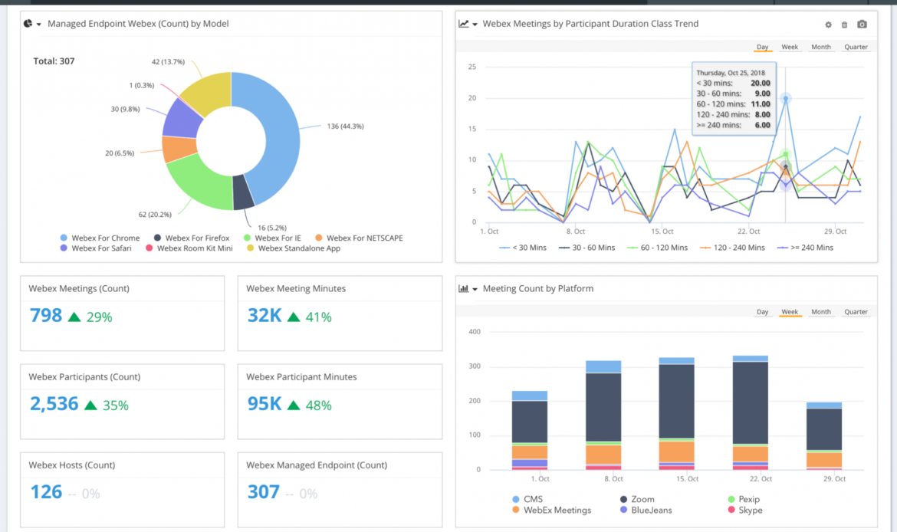The height and width of the screenshot is (532, 897).
Task: Toggle the '< 30 Mins' line series
Action: click(x=524, y=248)
